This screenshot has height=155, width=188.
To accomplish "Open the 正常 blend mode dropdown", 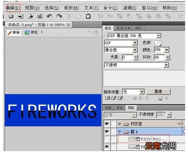I will 134,115.
